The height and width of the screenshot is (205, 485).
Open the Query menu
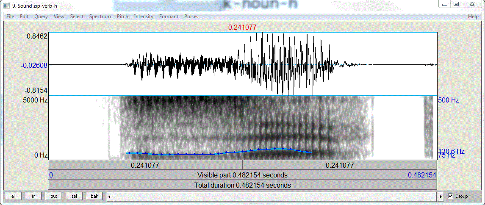point(41,17)
